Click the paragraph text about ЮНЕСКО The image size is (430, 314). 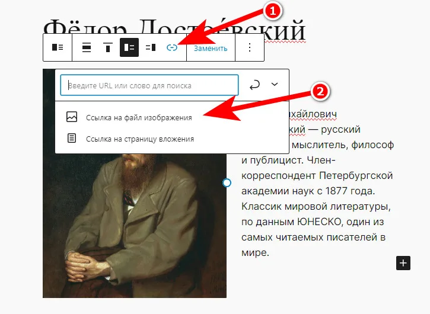(x=317, y=182)
